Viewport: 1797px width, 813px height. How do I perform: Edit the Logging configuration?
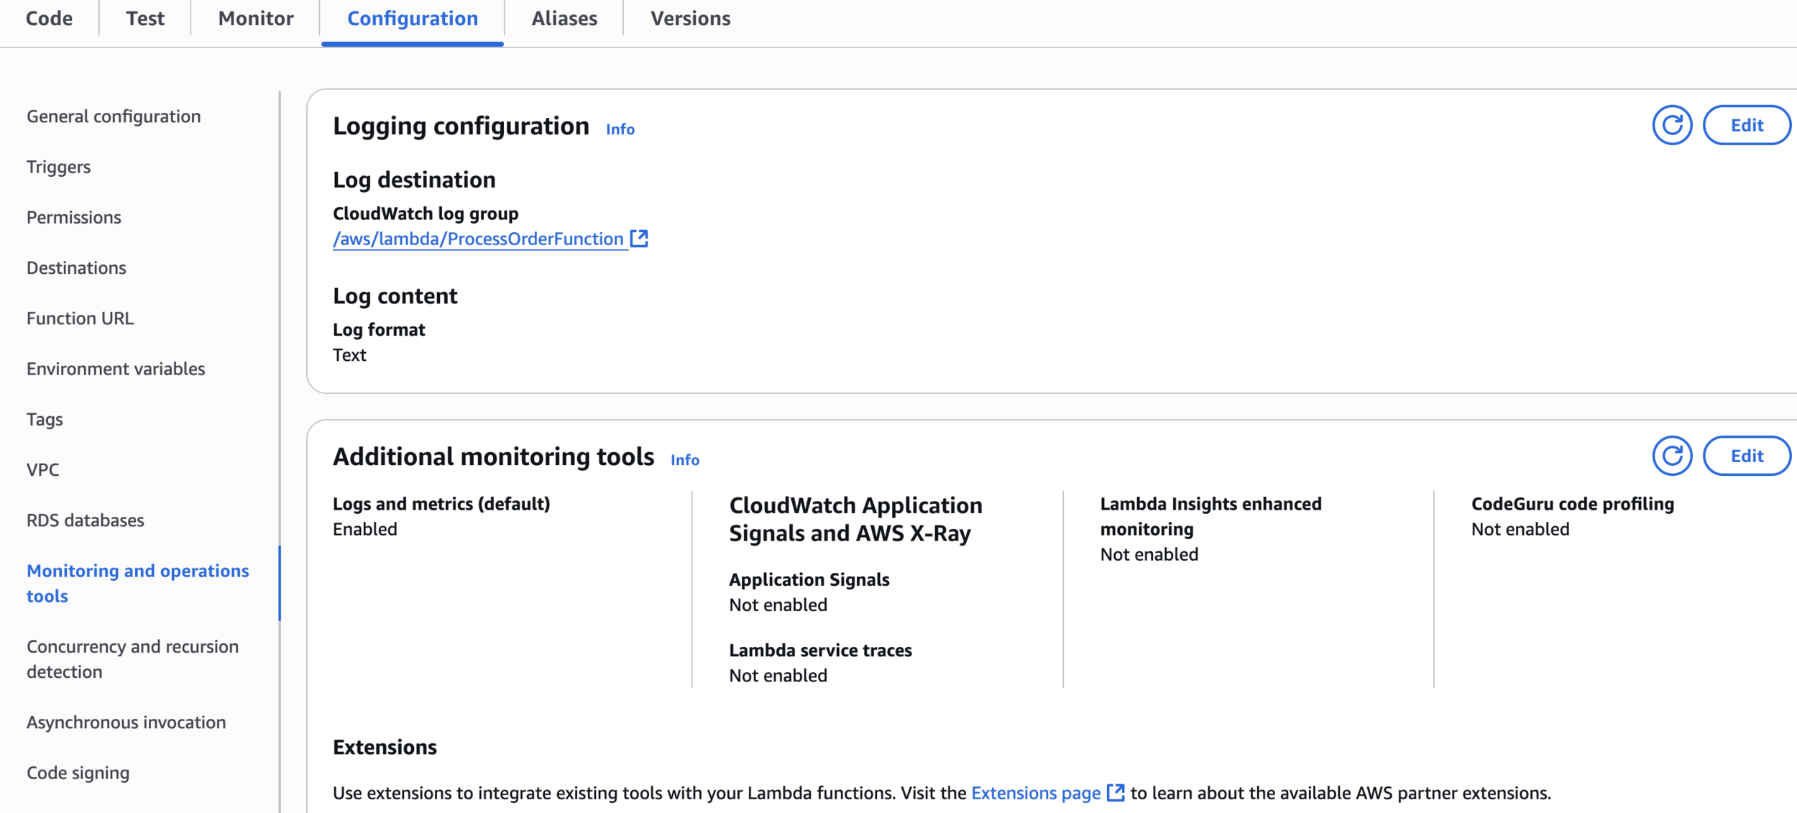(x=1746, y=125)
